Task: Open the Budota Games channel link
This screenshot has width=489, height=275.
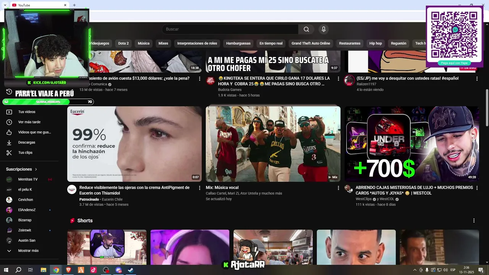Action: [x=230, y=90]
